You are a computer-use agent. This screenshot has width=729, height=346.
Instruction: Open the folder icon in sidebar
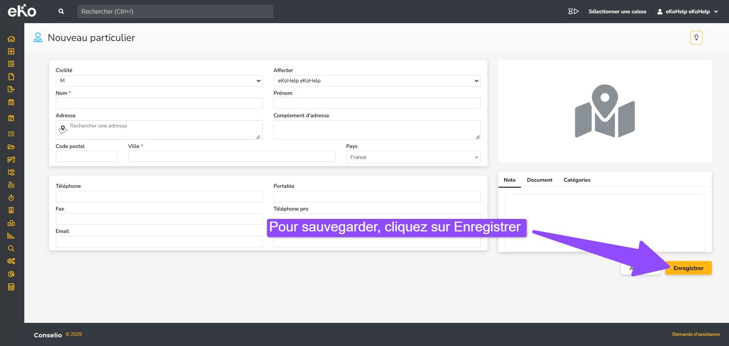11,147
